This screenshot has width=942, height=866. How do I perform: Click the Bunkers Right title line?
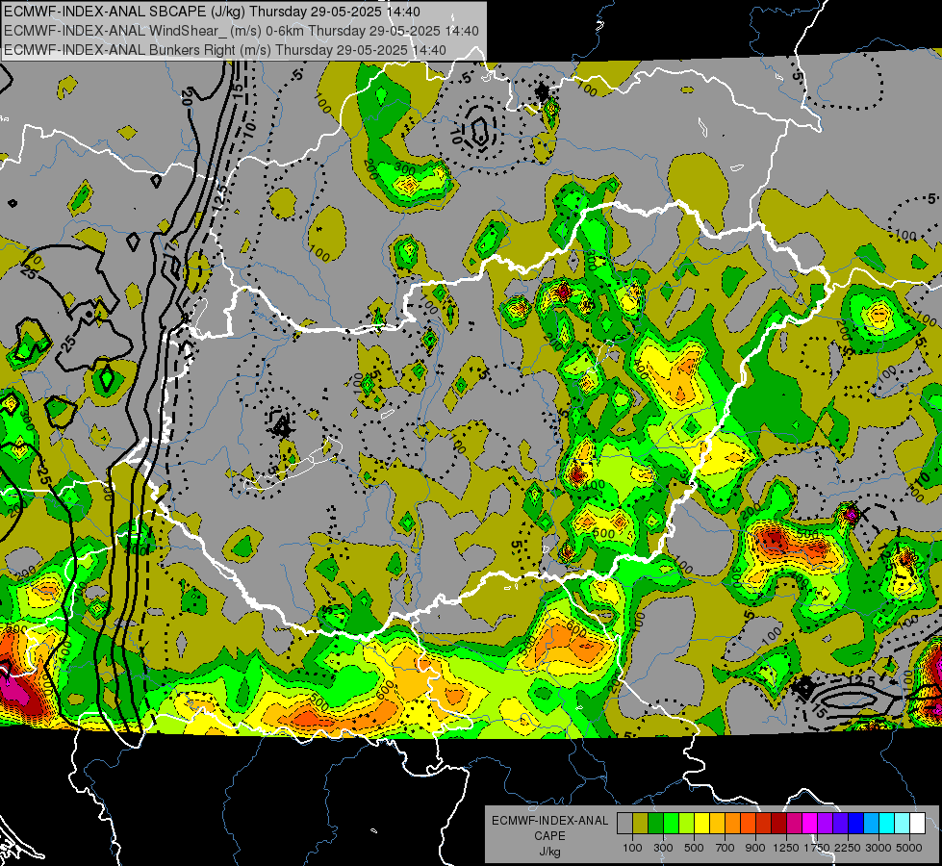225,50
